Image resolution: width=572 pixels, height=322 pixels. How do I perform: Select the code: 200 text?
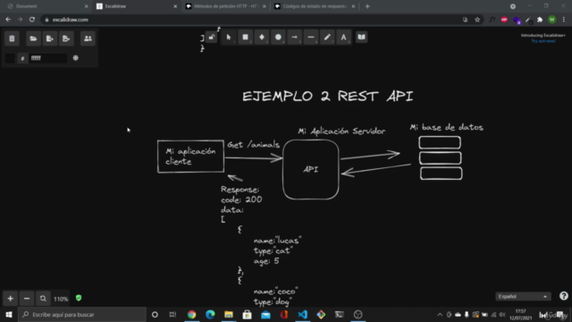241,199
